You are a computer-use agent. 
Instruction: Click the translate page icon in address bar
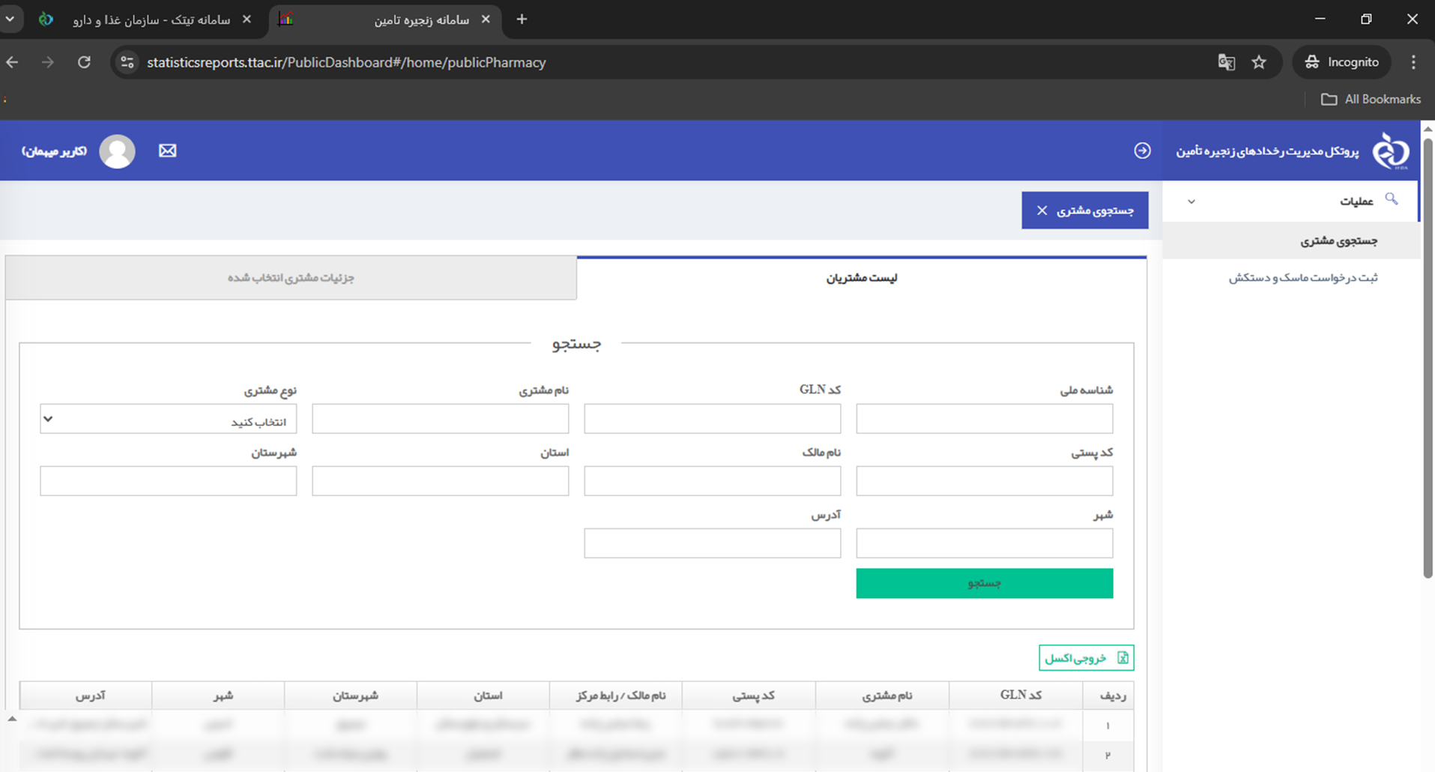pyautogui.click(x=1226, y=62)
